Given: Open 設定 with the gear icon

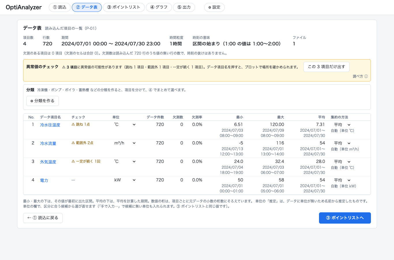Looking at the screenshot, I should point(214,7).
